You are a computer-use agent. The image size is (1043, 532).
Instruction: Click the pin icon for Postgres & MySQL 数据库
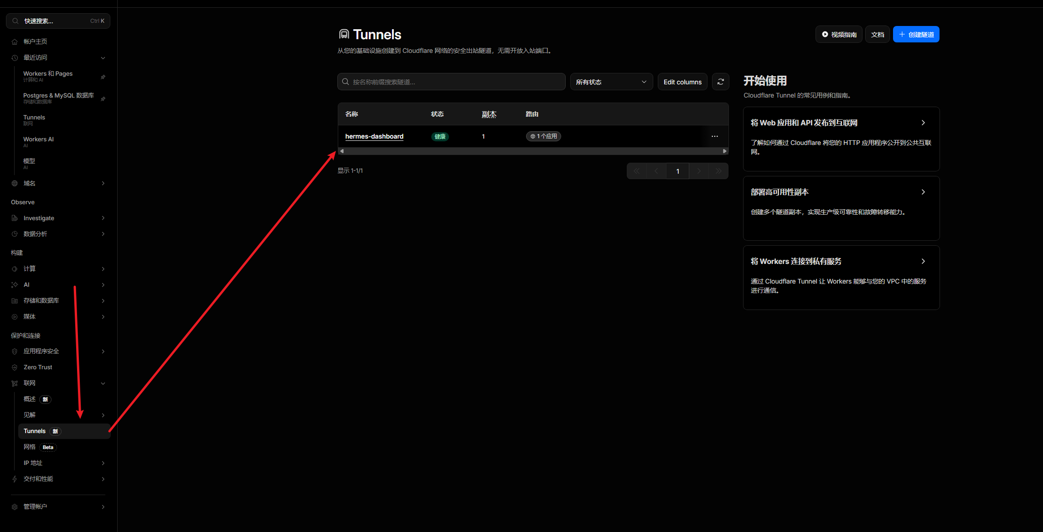[x=103, y=99]
